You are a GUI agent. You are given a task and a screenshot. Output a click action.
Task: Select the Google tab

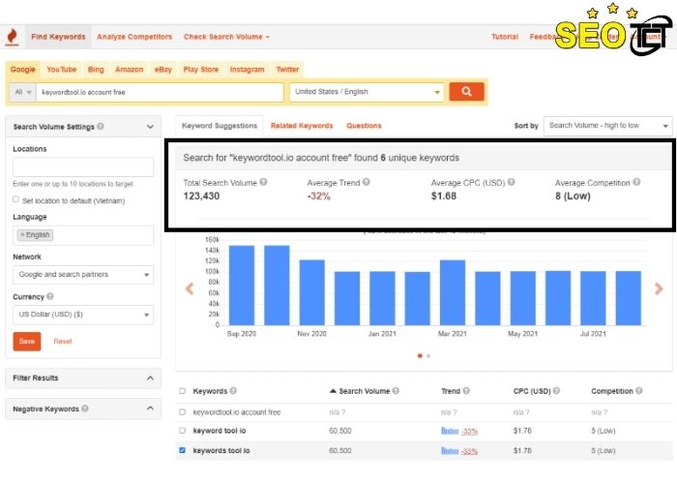pos(22,69)
